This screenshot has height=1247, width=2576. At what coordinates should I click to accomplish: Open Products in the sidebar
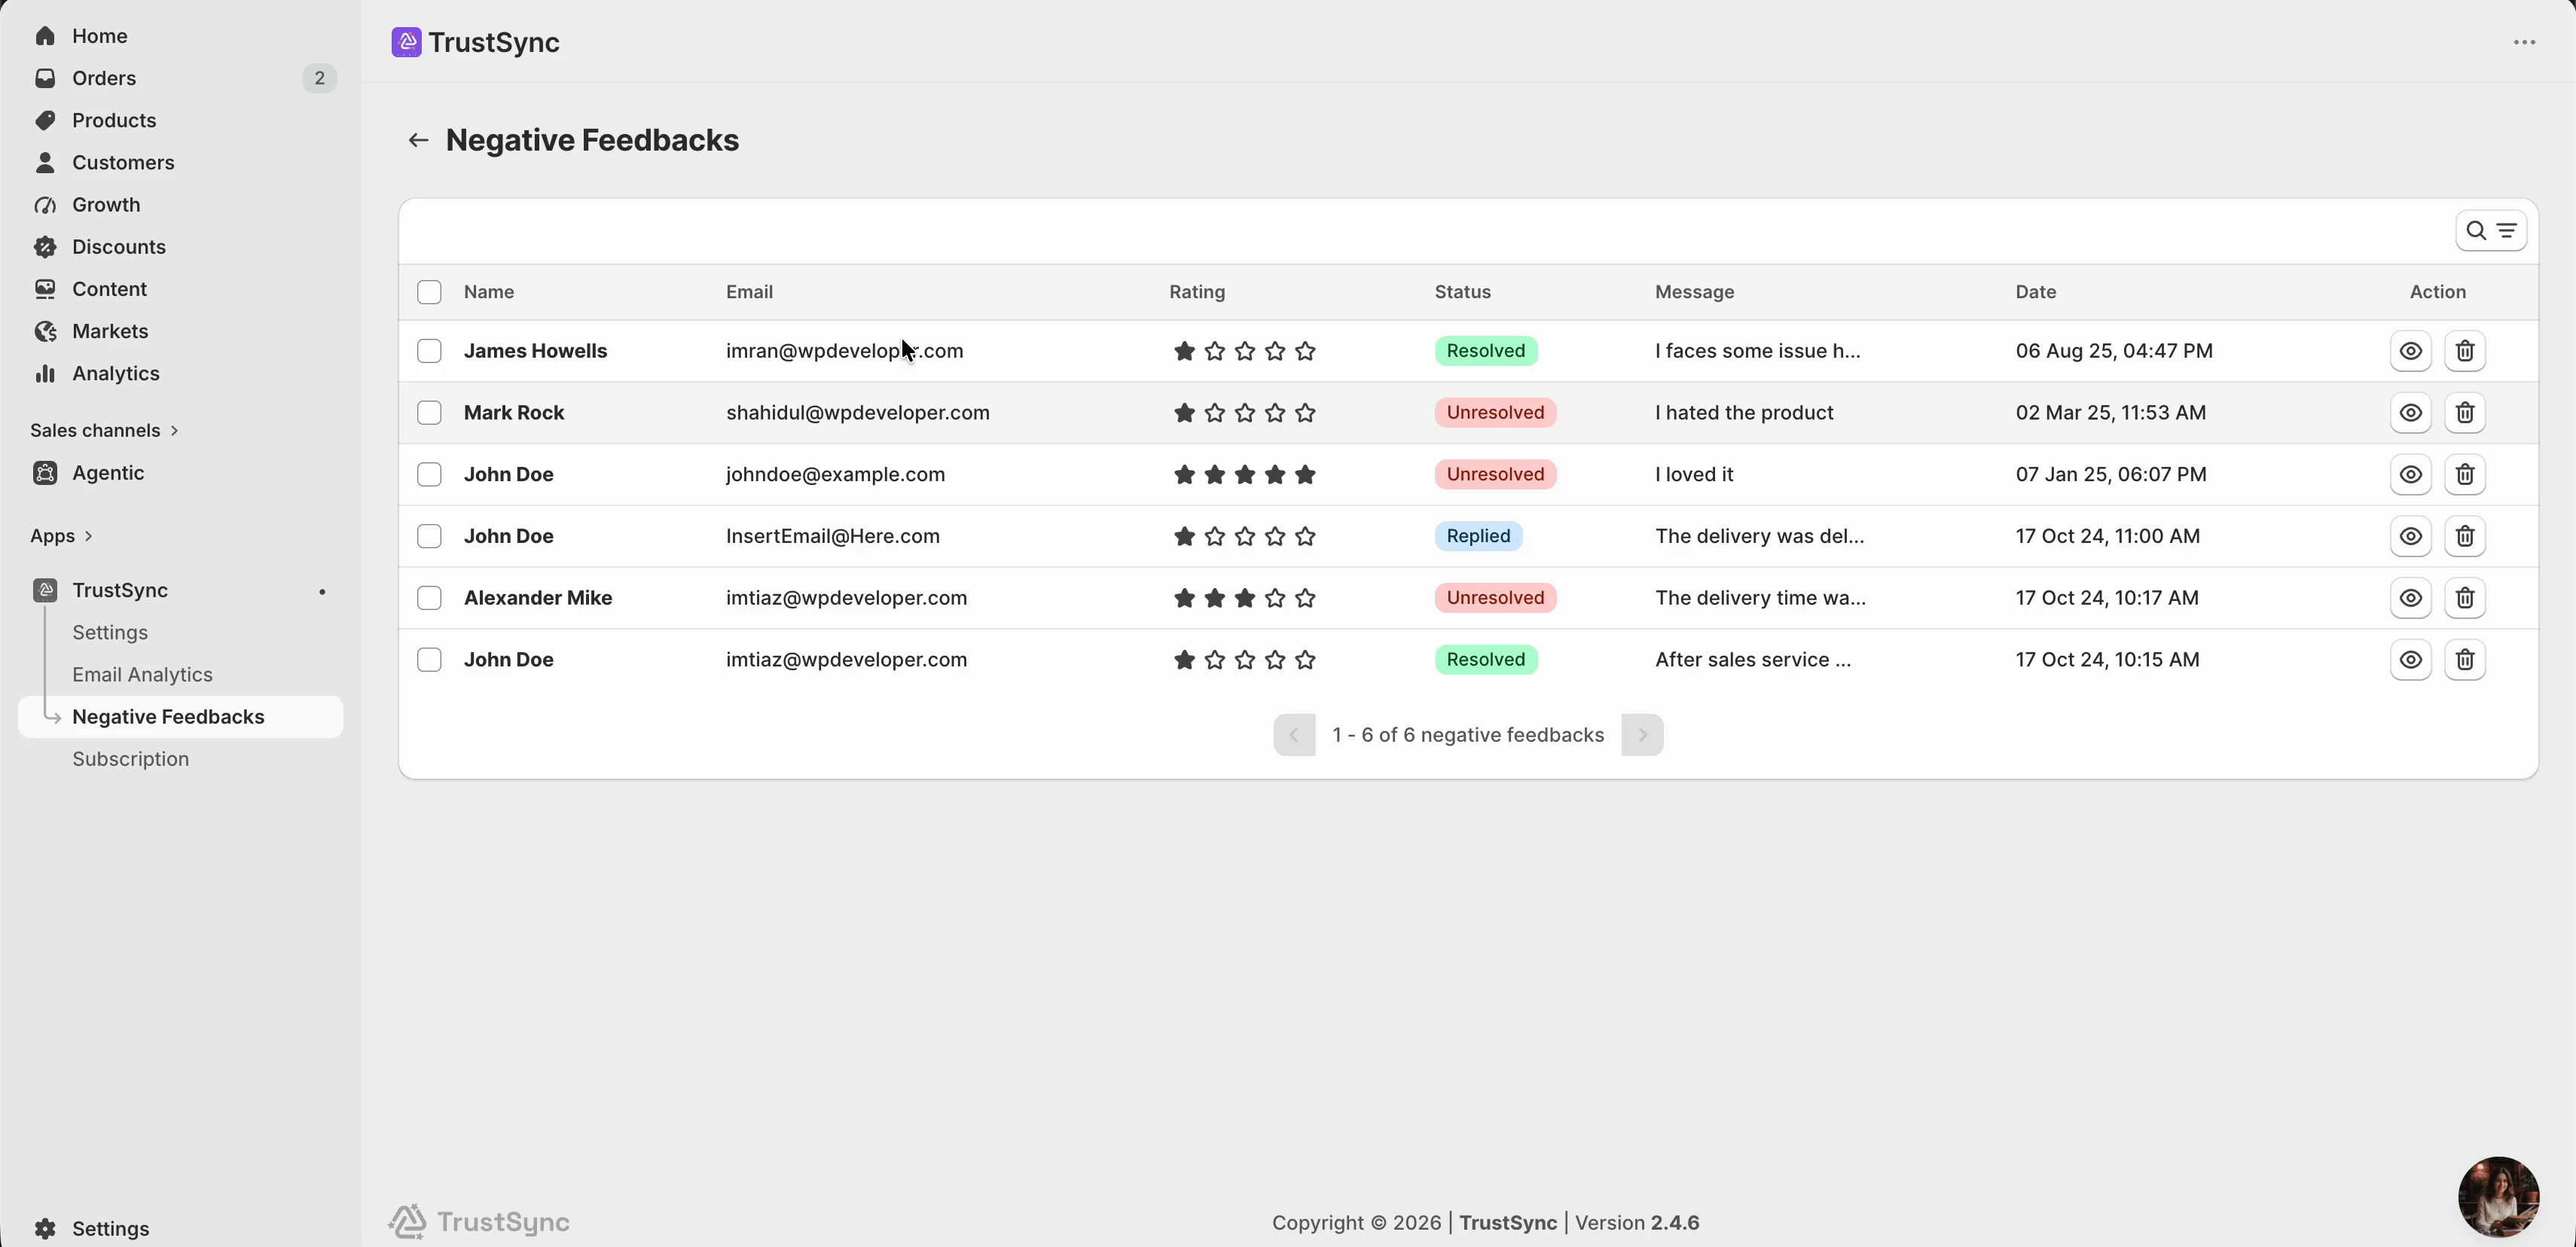(180, 120)
